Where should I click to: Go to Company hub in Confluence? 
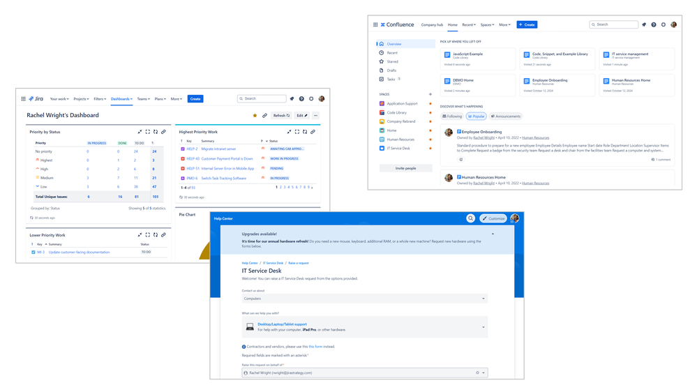click(432, 25)
